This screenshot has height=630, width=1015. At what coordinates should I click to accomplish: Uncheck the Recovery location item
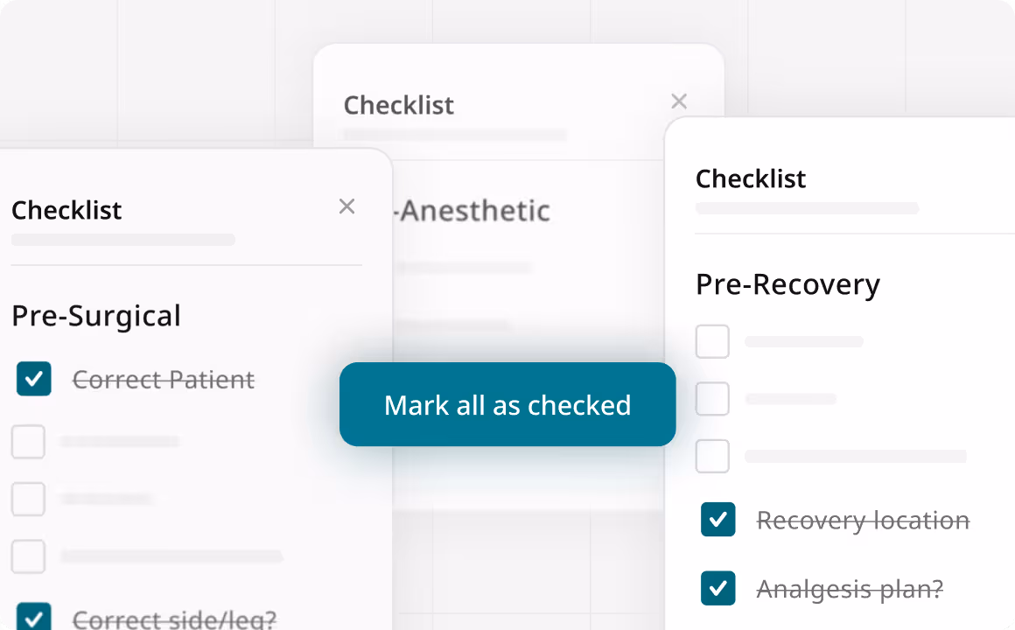click(x=717, y=520)
